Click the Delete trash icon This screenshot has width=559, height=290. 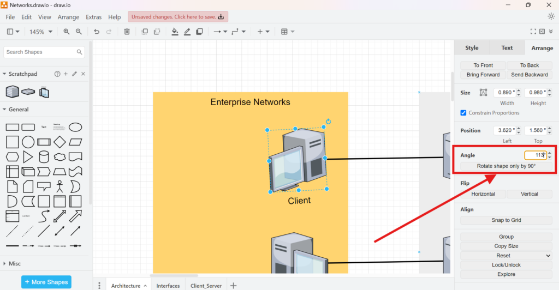point(127,32)
